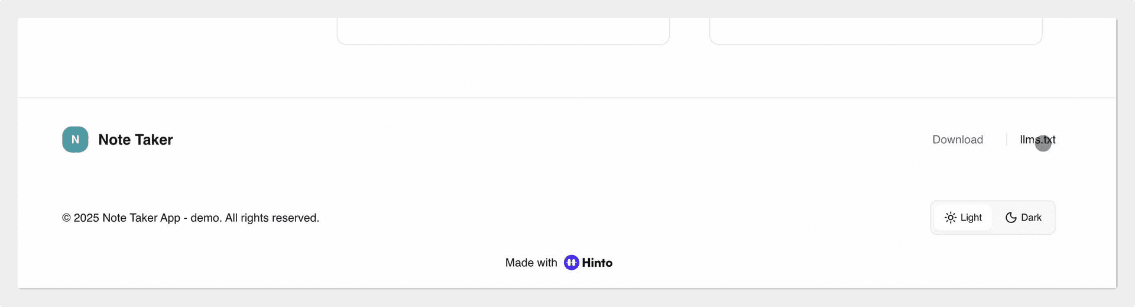Click the horizontal footer separator line

coord(567,98)
